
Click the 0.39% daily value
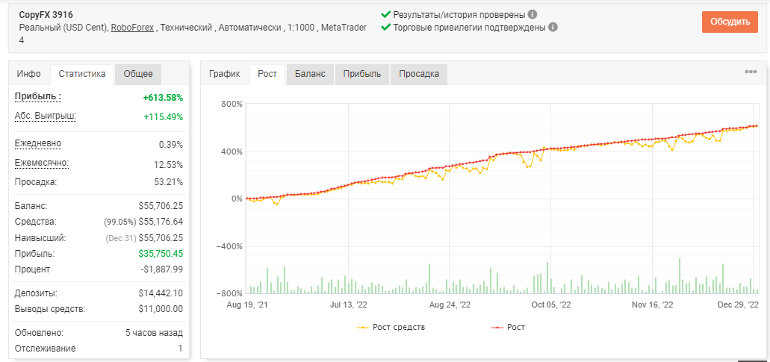[x=171, y=146]
